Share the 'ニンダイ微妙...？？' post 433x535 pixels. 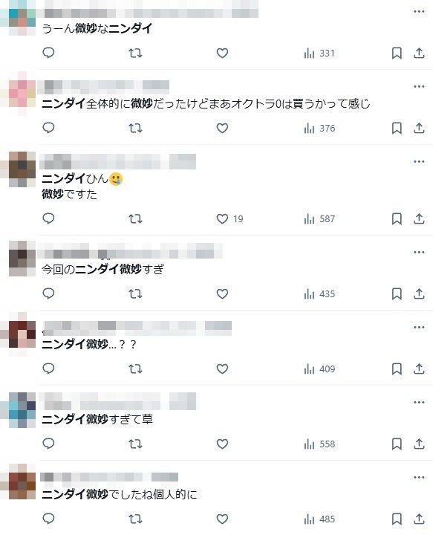(x=419, y=369)
